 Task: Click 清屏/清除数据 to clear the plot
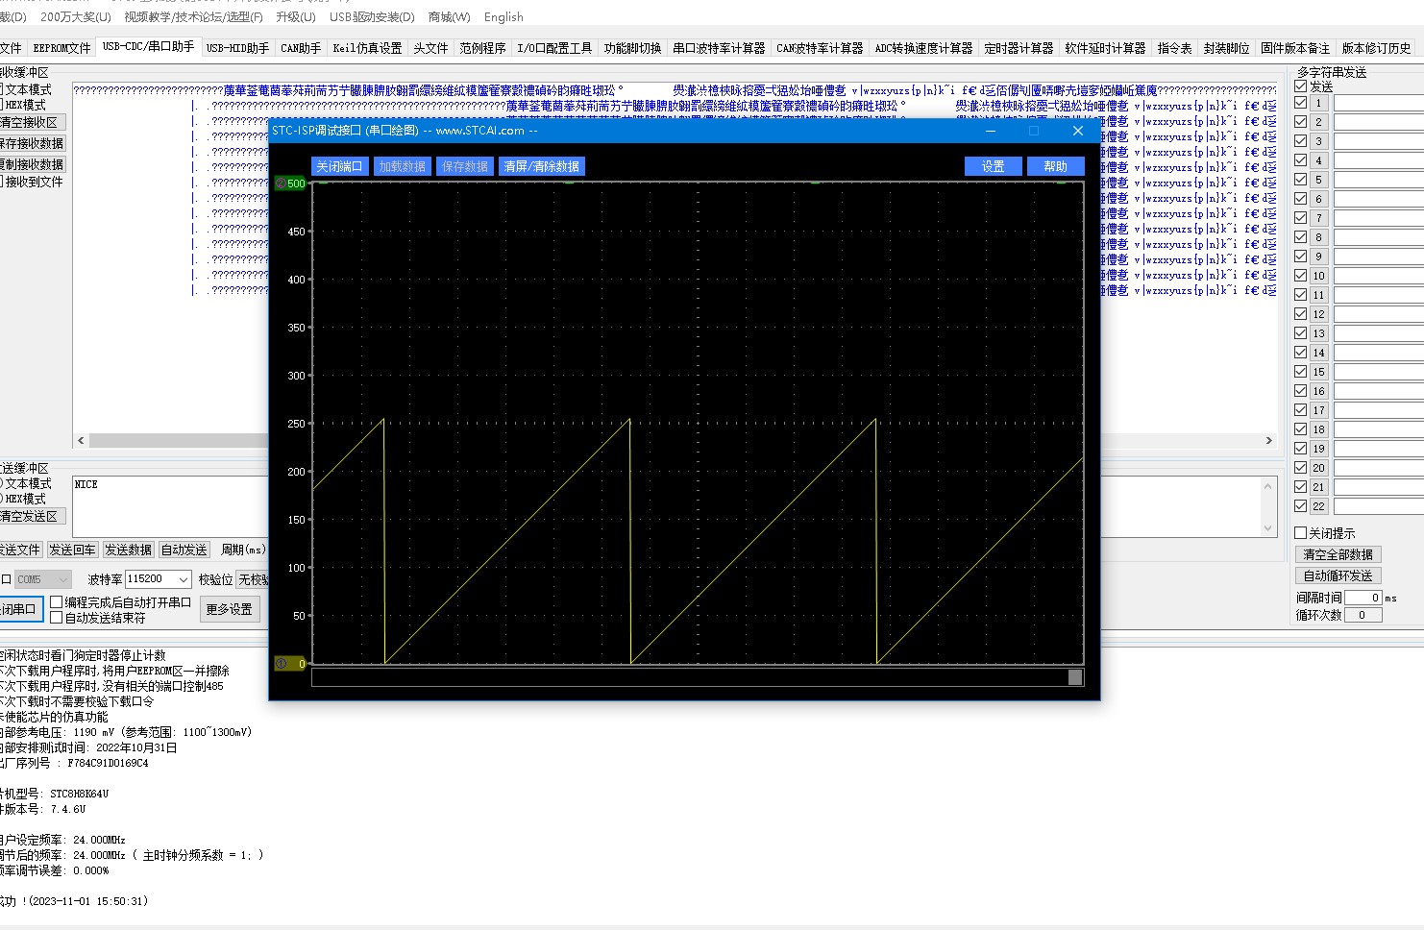point(542,166)
